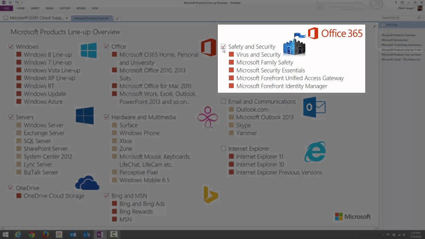
Task: Expand the Microsoft O365 Cloud Supp notebook dropdown
Action: click(x=66, y=18)
